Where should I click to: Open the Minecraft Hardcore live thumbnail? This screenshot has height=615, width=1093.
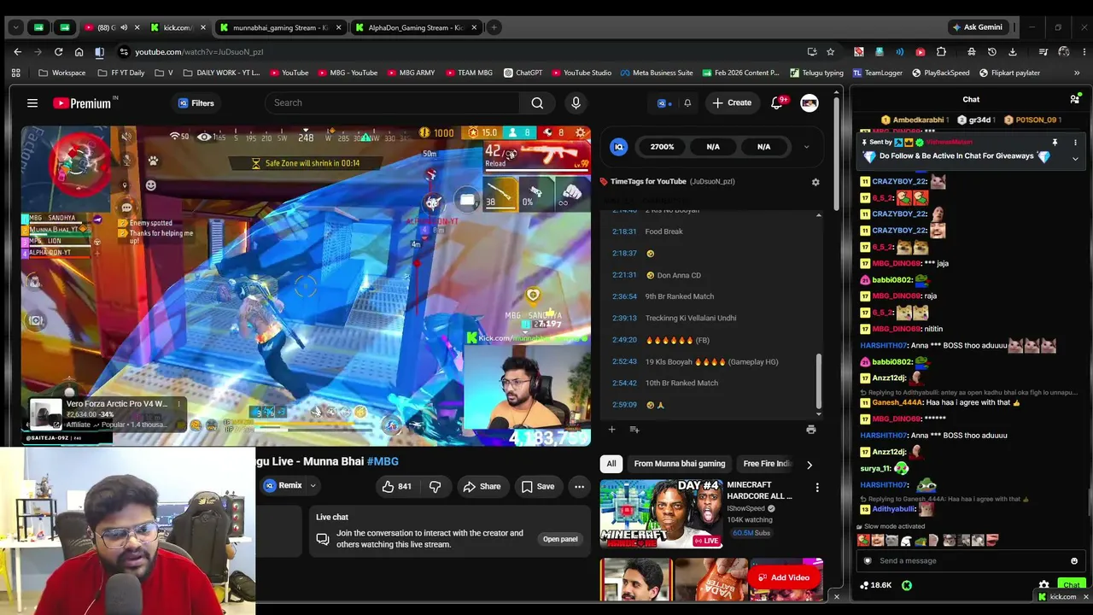[x=661, y=514]
